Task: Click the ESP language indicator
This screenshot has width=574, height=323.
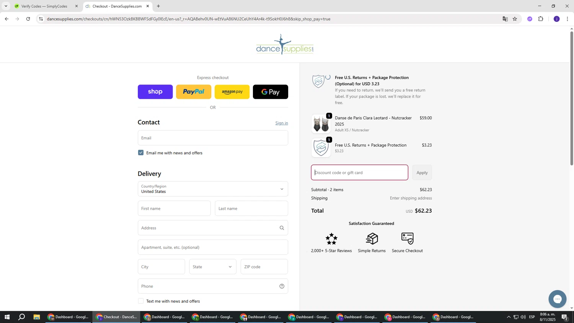Action: coord(532,317)
